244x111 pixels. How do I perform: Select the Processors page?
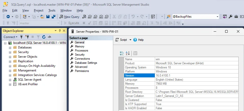(x=81, y=51)
